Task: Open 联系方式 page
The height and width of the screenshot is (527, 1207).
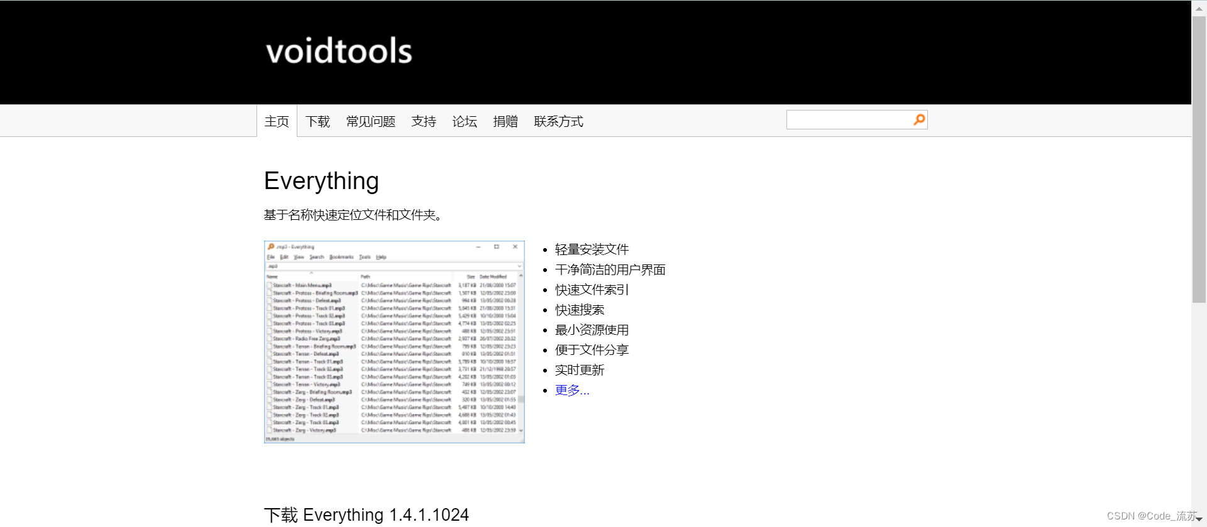Action: (x=558, y=121)
